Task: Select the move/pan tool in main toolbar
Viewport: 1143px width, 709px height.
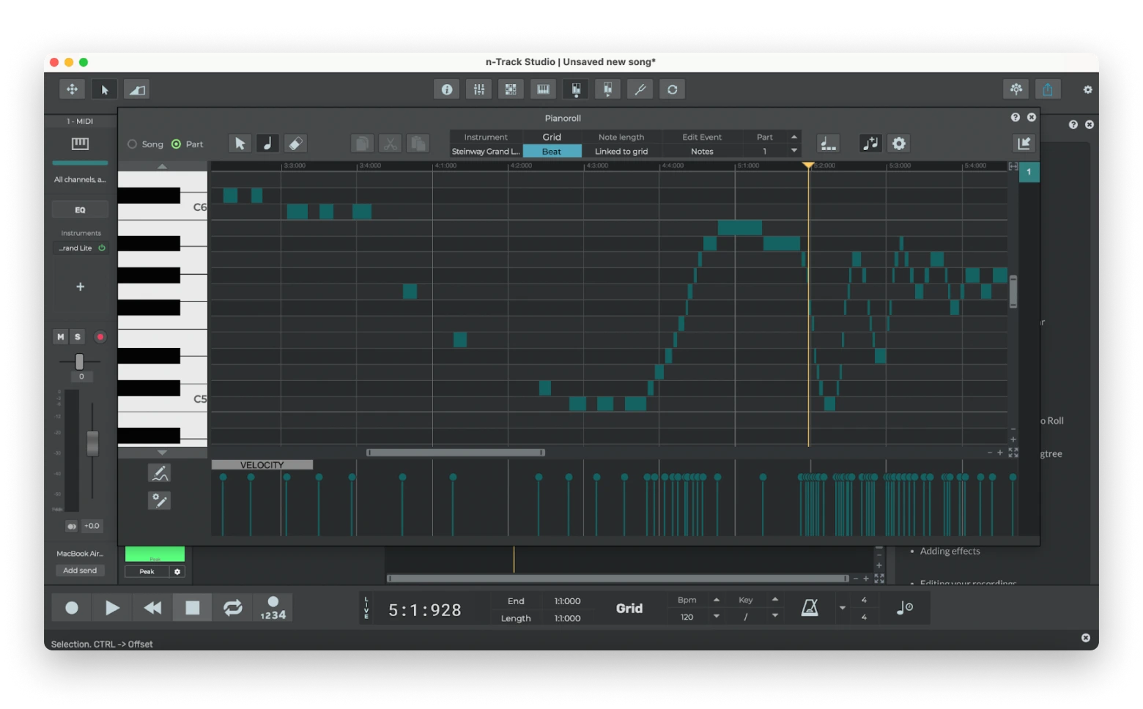Action: click(x=72, y=89)
